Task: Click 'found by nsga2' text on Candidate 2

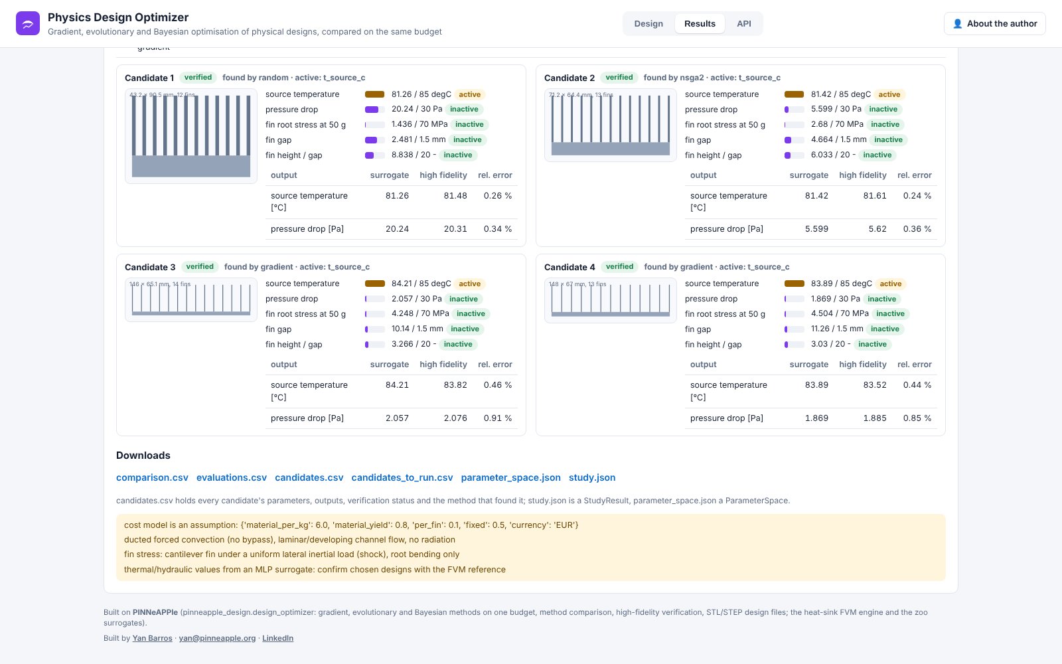Action: point(674,78)
